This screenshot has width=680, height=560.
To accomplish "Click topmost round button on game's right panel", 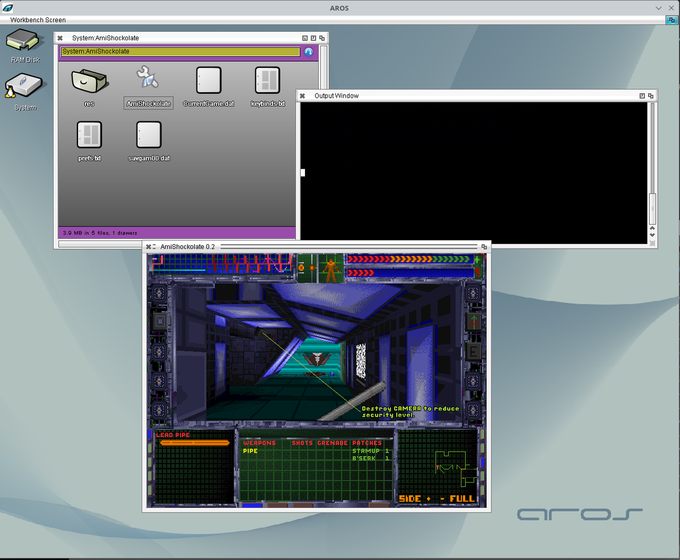I will click(474, 293).
